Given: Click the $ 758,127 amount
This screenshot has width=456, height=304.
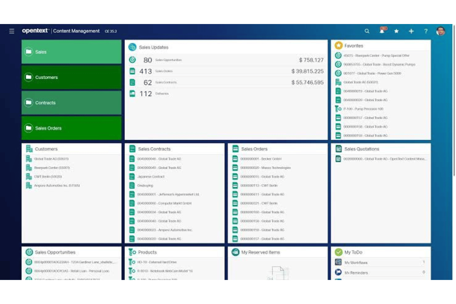Looking at the screenshot, I should point(311,60).
